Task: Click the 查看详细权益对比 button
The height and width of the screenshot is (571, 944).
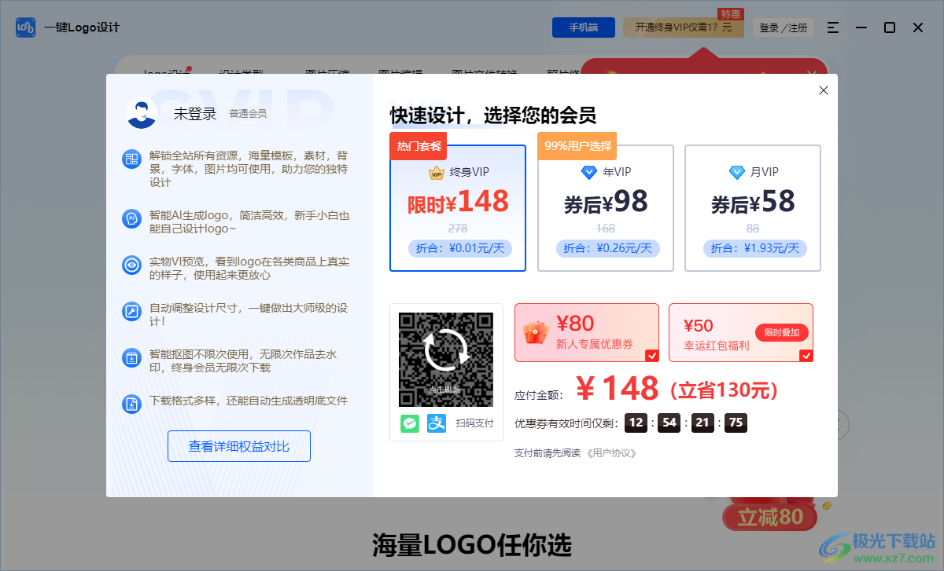Action: coord(238,445)
